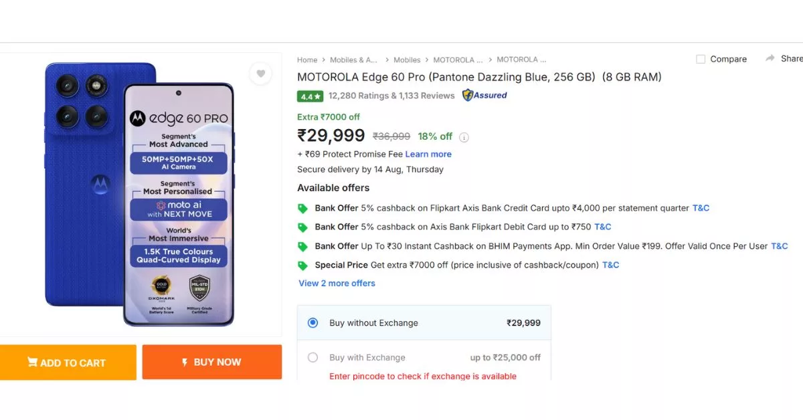This screenshot has width=803, height=420.
Task: Enable the Compare checkbox
Action: click(x=700, y=59)
